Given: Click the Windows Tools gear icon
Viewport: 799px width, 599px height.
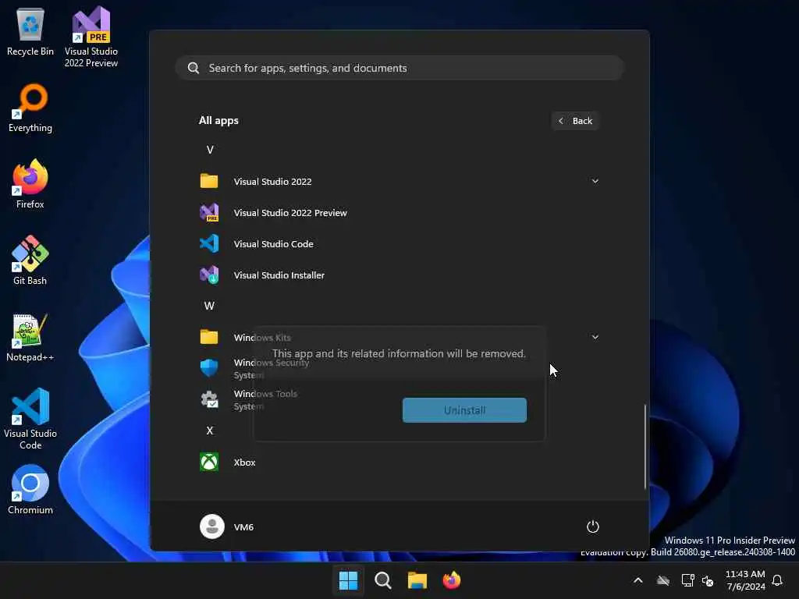Looking at the screenshot, I should [209, 399].
